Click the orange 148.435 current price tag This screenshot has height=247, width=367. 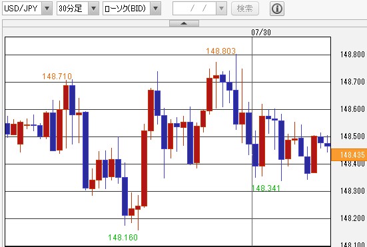pyautogui.click(x=349, y=155)
